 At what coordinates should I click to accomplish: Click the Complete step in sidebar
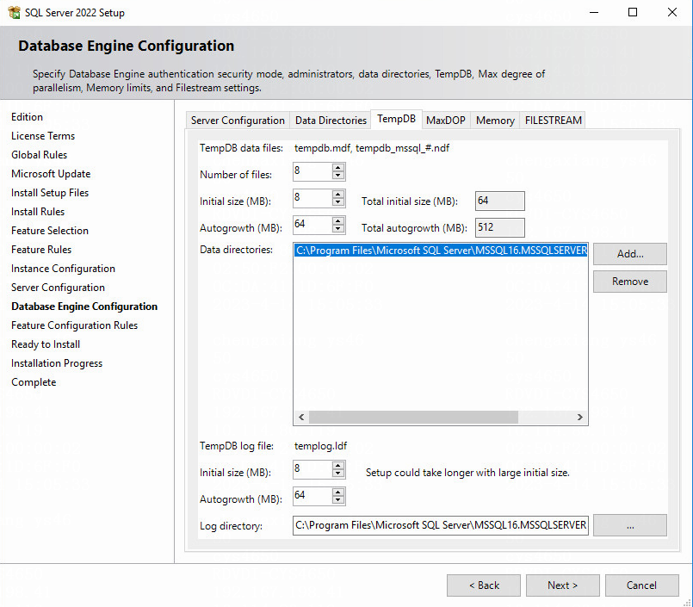(x=34, y=382)
